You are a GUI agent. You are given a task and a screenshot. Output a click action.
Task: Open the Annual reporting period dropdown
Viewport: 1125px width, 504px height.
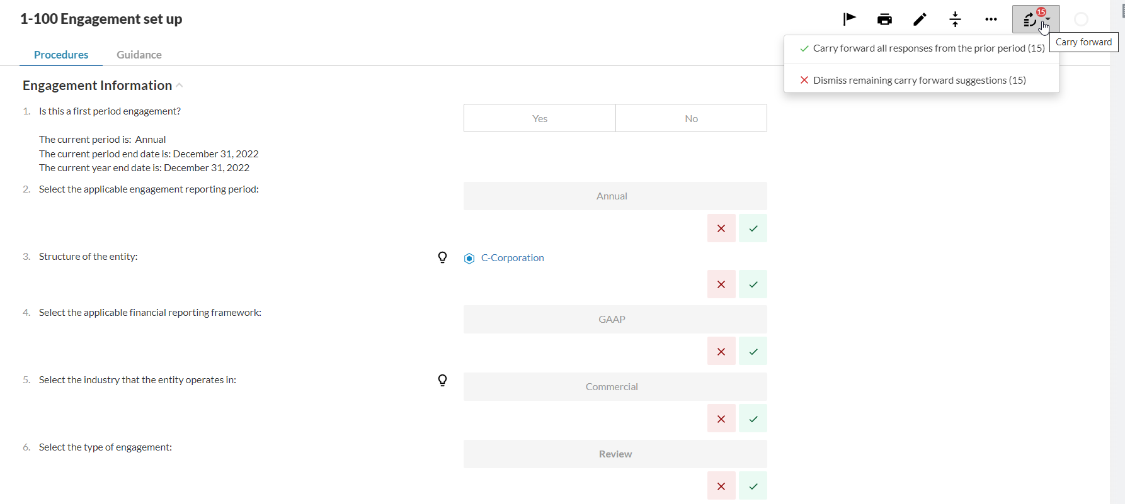pos(615,196)
